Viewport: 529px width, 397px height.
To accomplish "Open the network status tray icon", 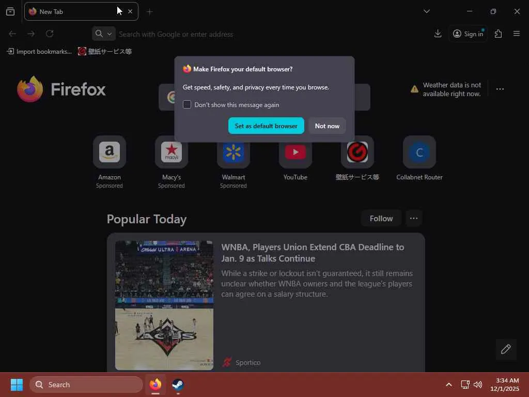I will pyautogui.click(x=465, y=385).
